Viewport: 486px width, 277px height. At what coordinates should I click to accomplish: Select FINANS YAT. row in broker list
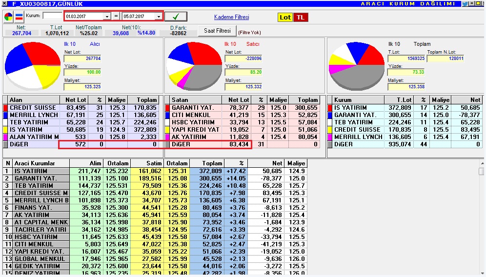(x=155, y=208)
